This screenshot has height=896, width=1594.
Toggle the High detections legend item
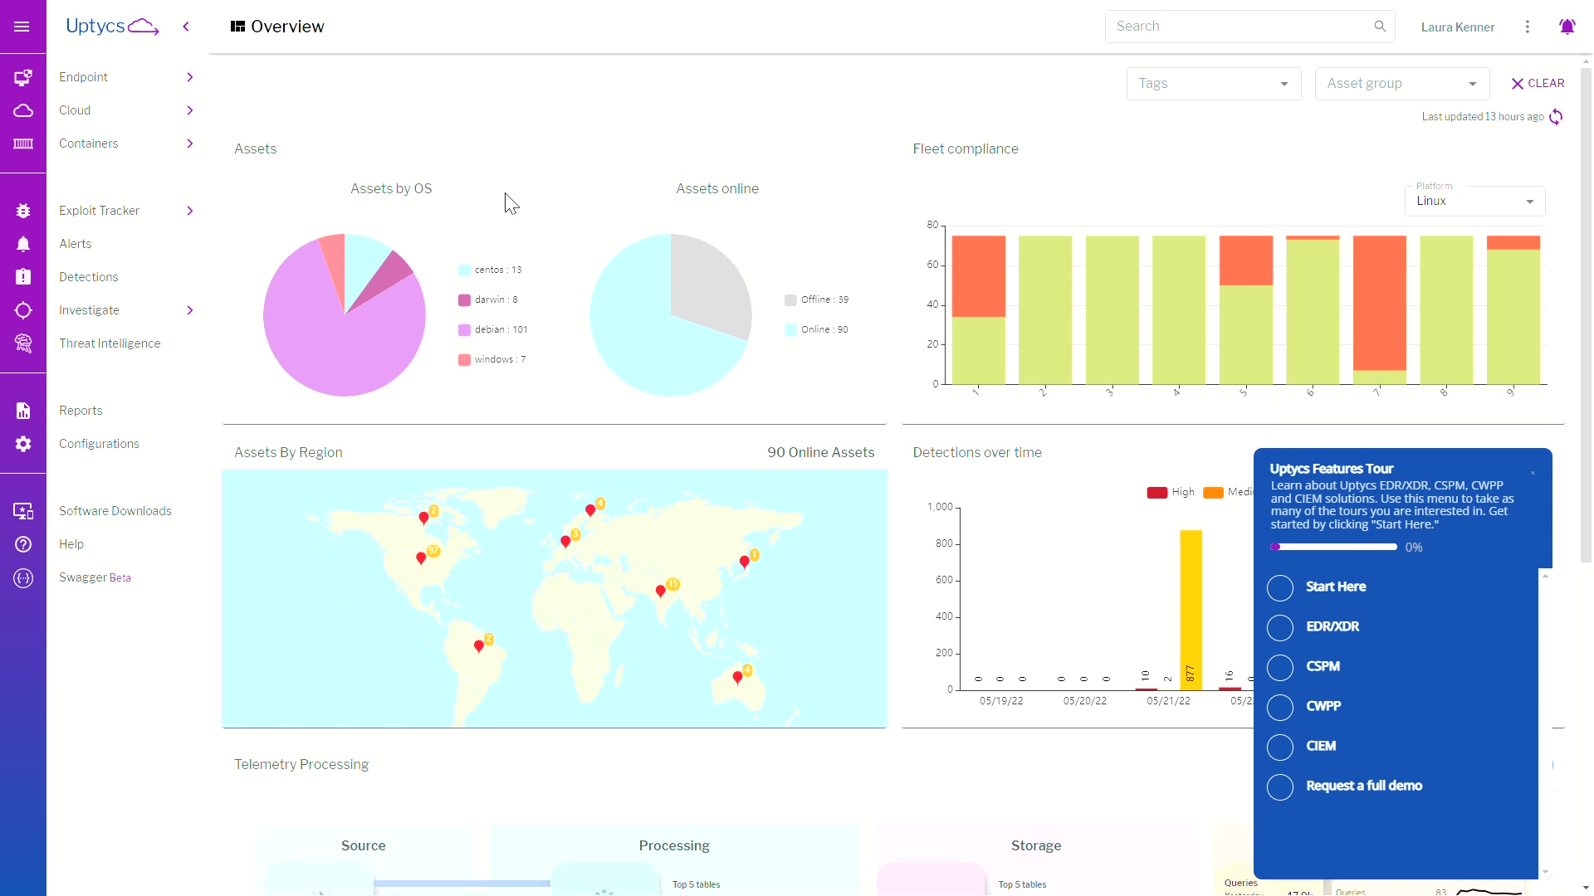click(1171, 492)
